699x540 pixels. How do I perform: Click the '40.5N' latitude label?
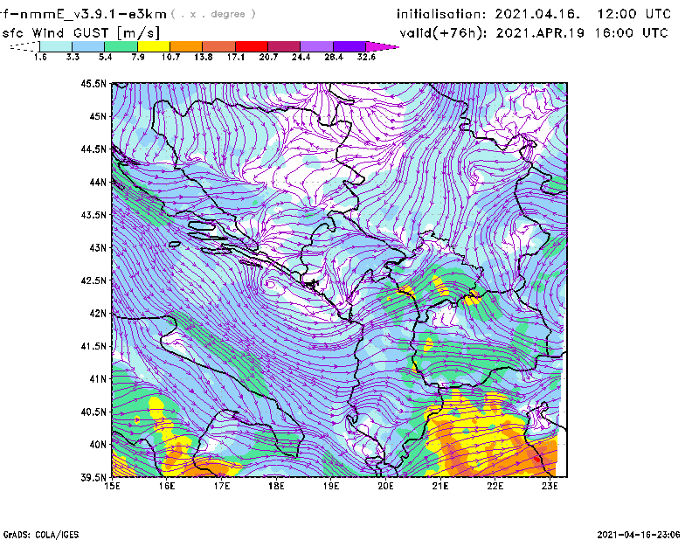(x=93, y=412)
